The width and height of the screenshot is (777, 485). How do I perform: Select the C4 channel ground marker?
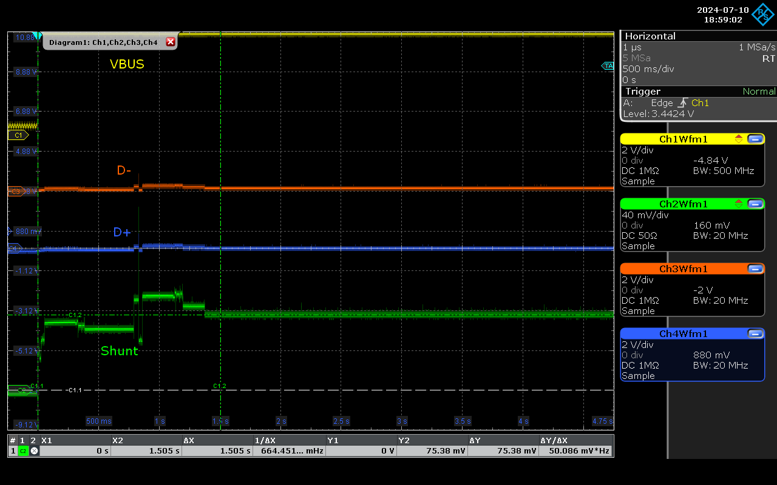[15, 248]
